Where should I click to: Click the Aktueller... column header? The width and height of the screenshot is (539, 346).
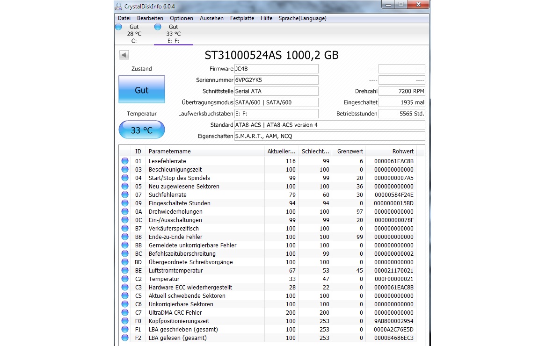coord(281,151)
